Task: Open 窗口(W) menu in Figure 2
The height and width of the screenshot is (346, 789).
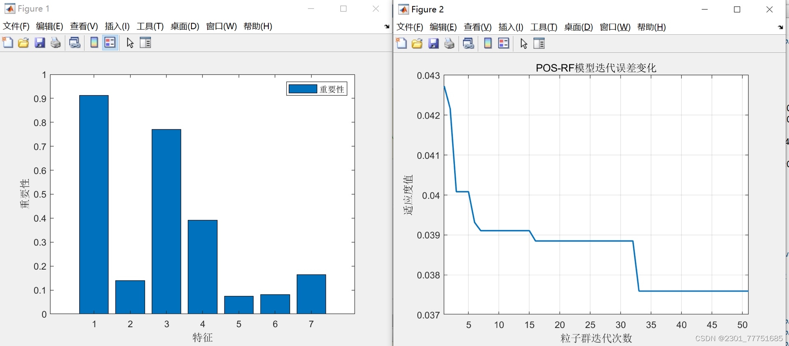Action: point(615,27)
